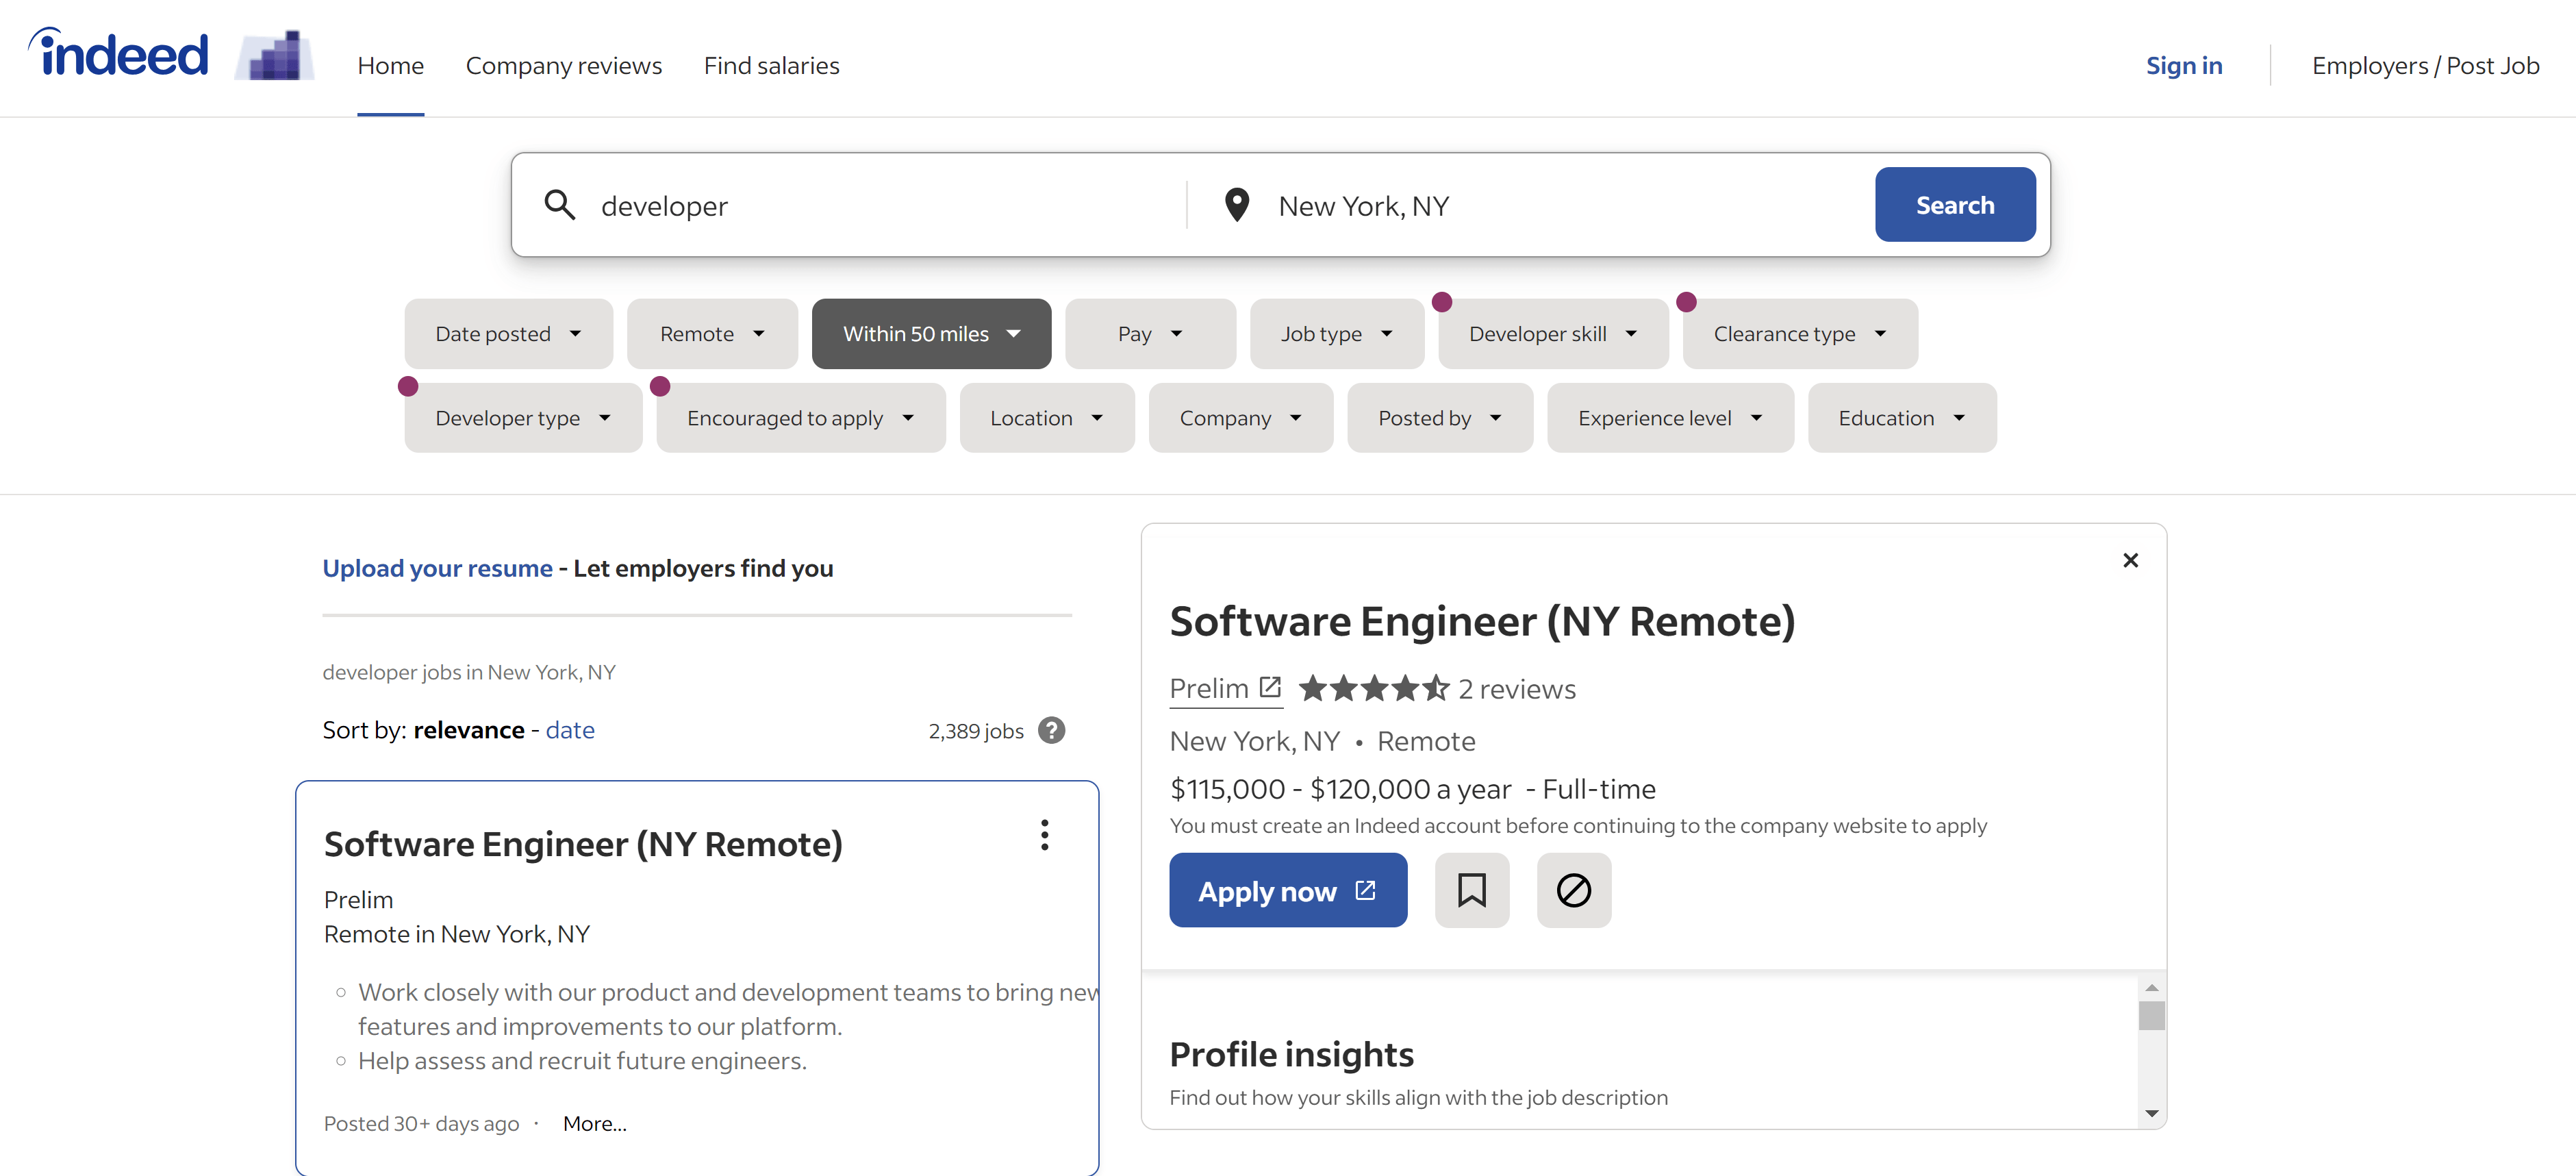Open the Date posted filter
The height and width of the screenshot is (1176, 2576).
(508, 334)
